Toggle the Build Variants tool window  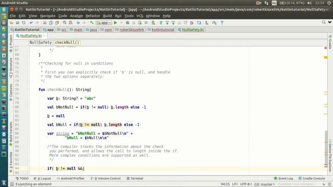11,134
